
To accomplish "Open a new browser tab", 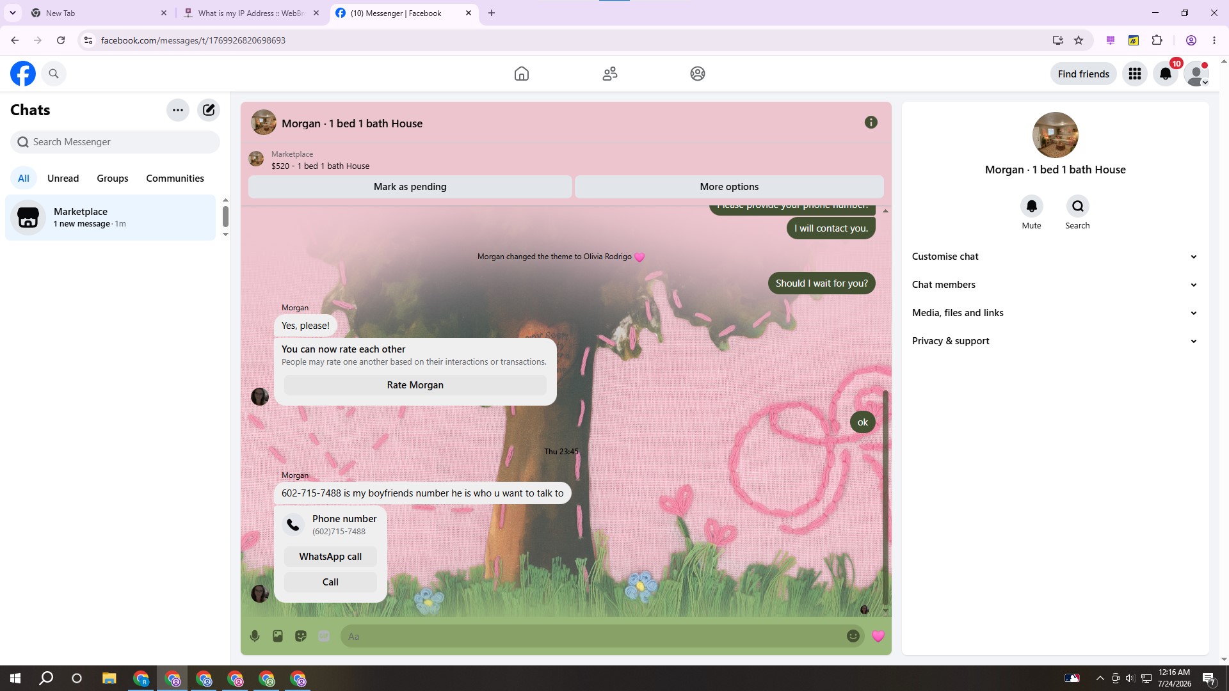I will pyautogui.click(x=492, y=13).
